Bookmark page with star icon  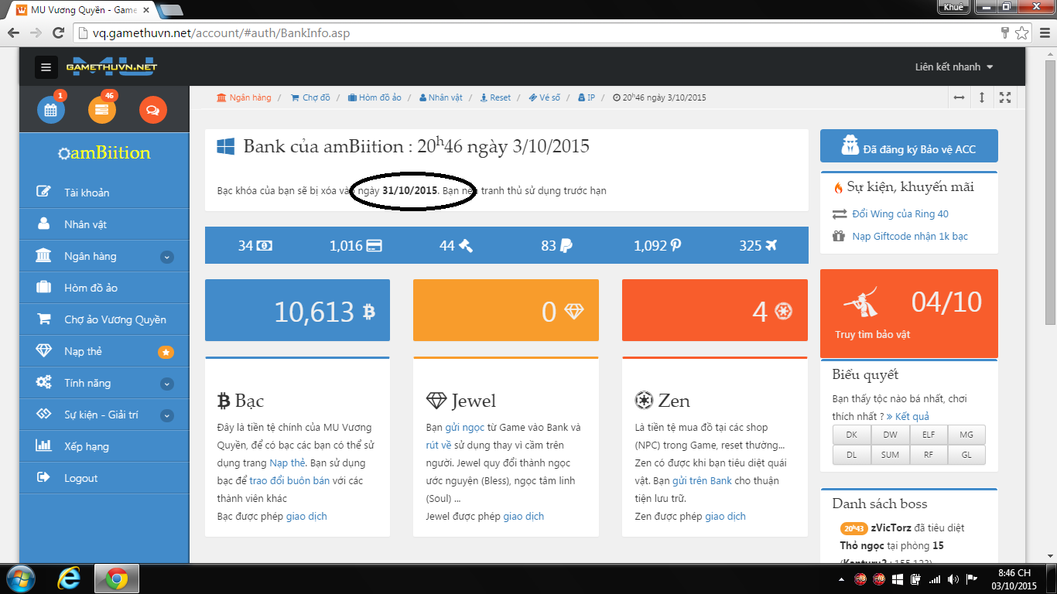pyautogui.click(x=1022, y=33)
